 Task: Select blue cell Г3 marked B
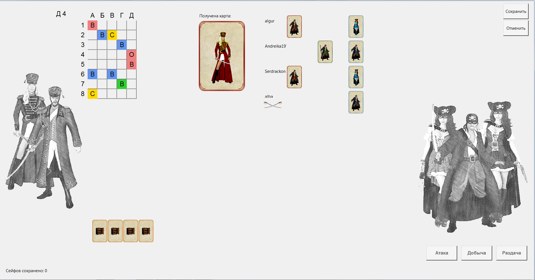click(x=122, y=45)
